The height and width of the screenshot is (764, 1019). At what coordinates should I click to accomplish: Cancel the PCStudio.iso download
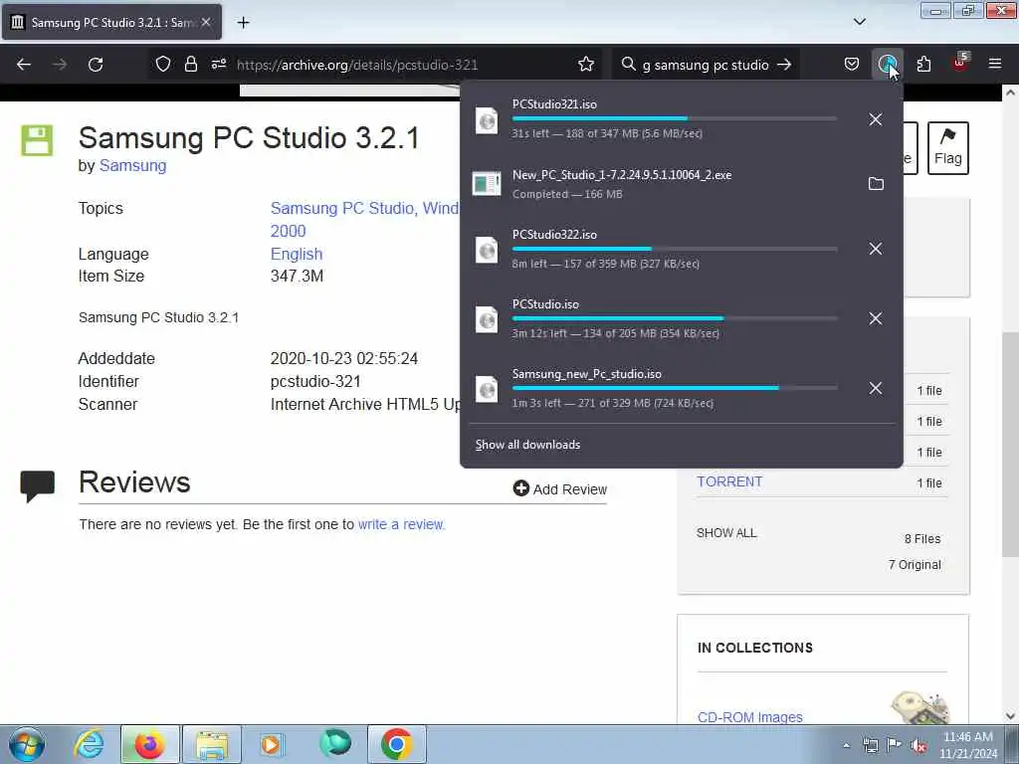[876, 318]
